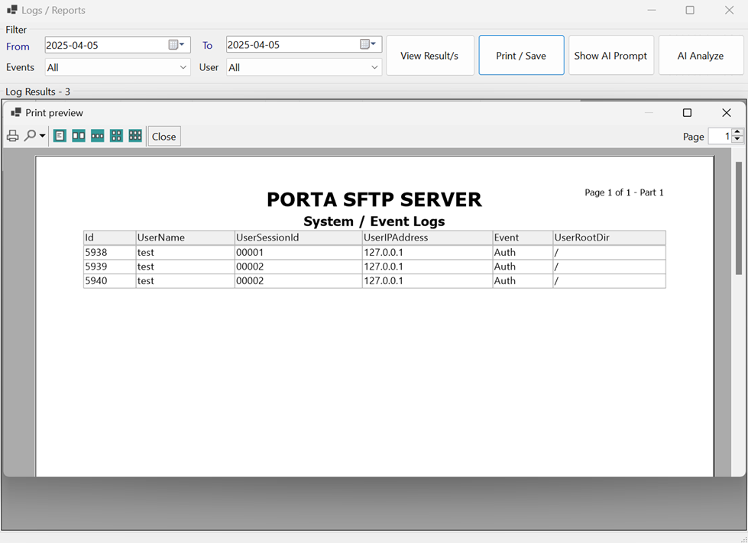Viewport: 748px width, 543px height.
Task: Switch preview to single page layout
Action: point(60,135)
